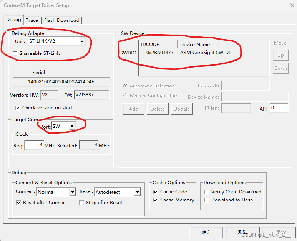Select the IDCODE column header
297x241 pixels.
tap(158, 44)
